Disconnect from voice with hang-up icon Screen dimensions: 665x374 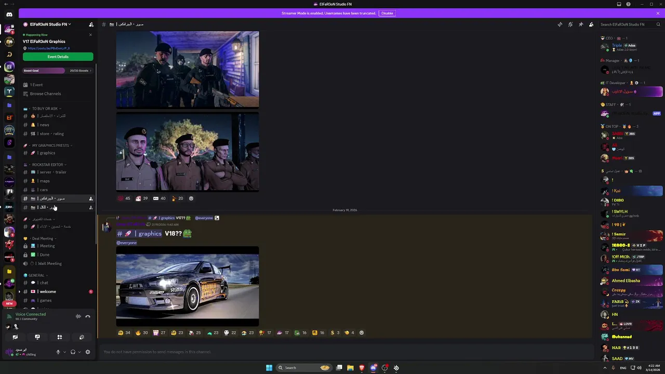(x=88, y=316)
